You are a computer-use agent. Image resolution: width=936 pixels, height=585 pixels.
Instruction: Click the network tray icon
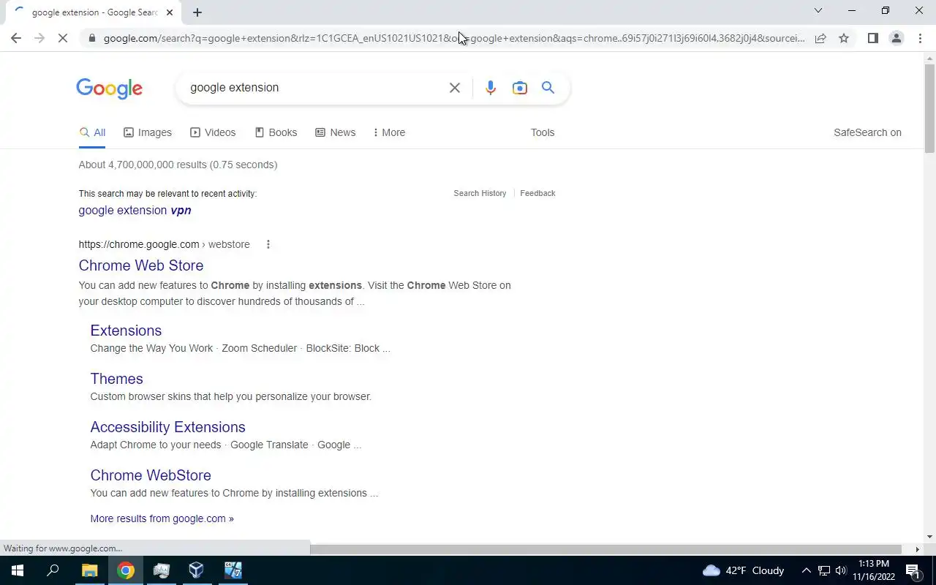pyautogui.click(x=824, y=570)
